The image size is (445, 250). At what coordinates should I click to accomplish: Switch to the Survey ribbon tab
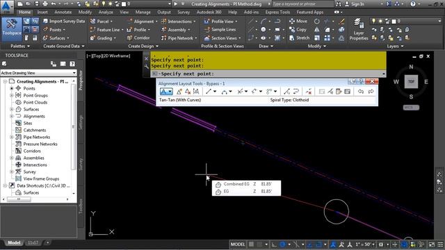(184, 12)
